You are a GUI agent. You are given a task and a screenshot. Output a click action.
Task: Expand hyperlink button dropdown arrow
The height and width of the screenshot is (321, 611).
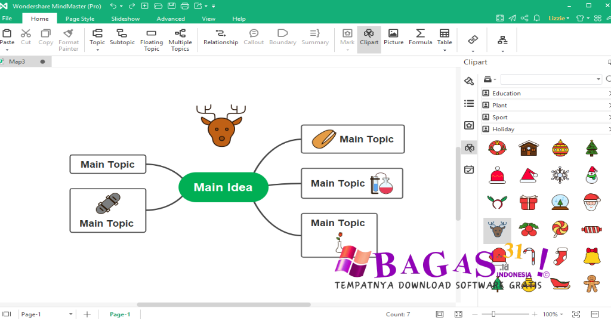tap(473, 51)
